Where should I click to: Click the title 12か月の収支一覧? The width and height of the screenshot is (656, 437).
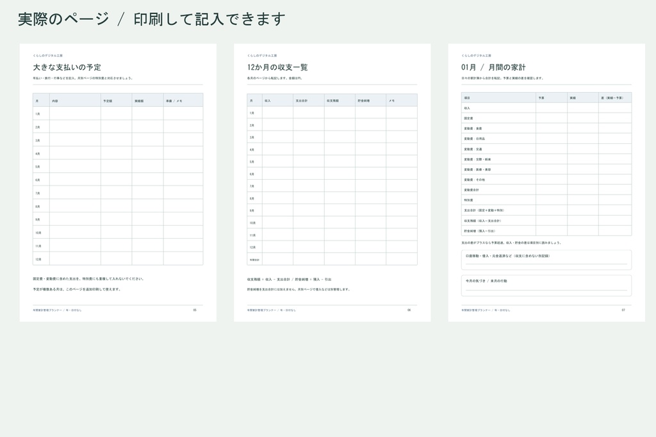coord(277,67)
